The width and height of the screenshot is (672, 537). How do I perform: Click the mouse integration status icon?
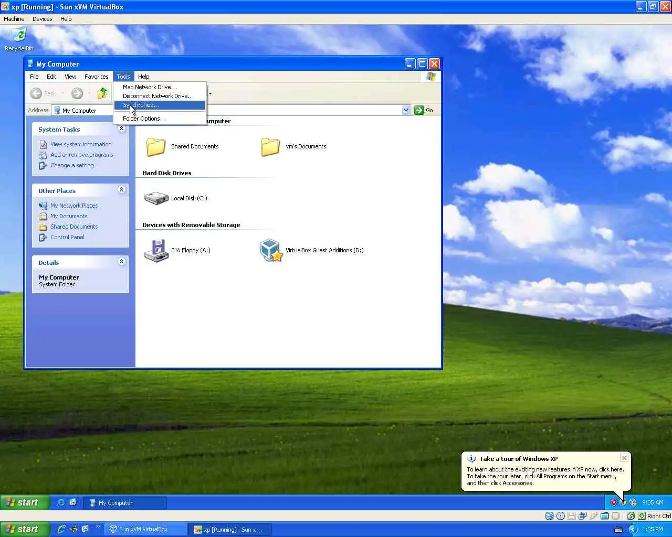click(631, 516)
